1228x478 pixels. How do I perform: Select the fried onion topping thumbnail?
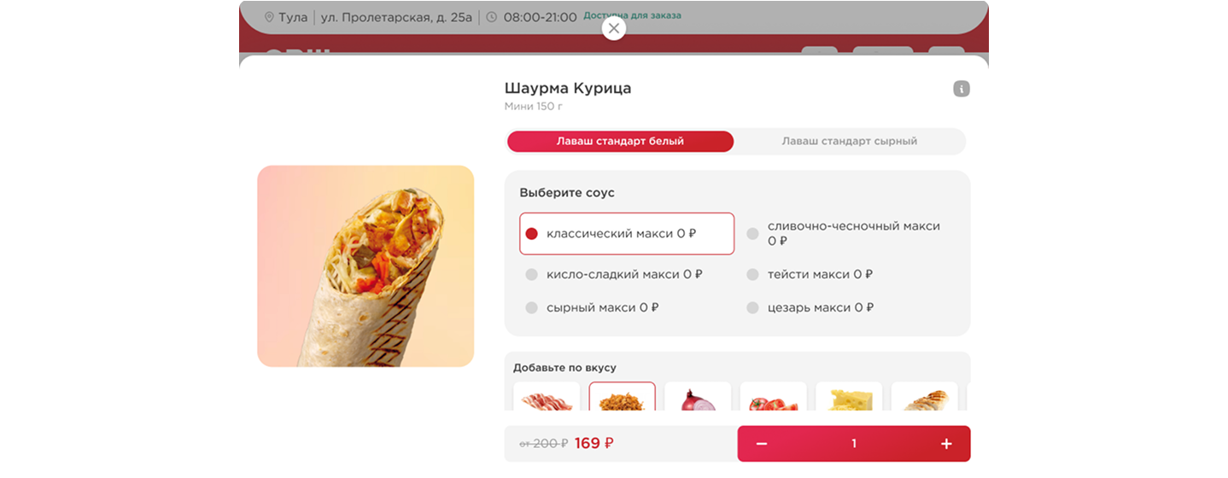click(623, 397)
